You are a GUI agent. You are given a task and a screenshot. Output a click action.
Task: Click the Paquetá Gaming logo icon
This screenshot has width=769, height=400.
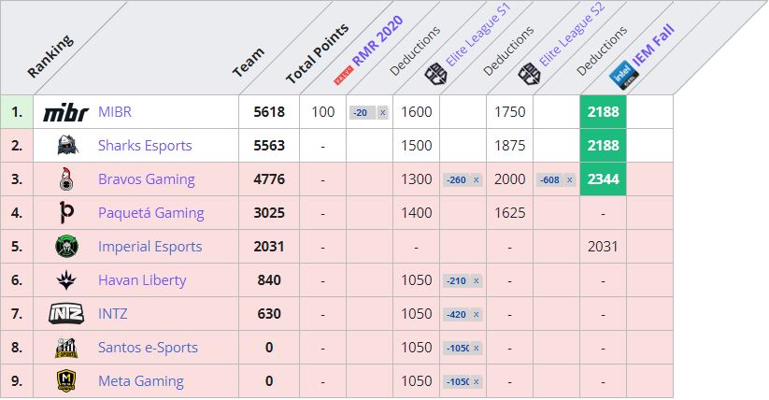[x=66, y=213]
